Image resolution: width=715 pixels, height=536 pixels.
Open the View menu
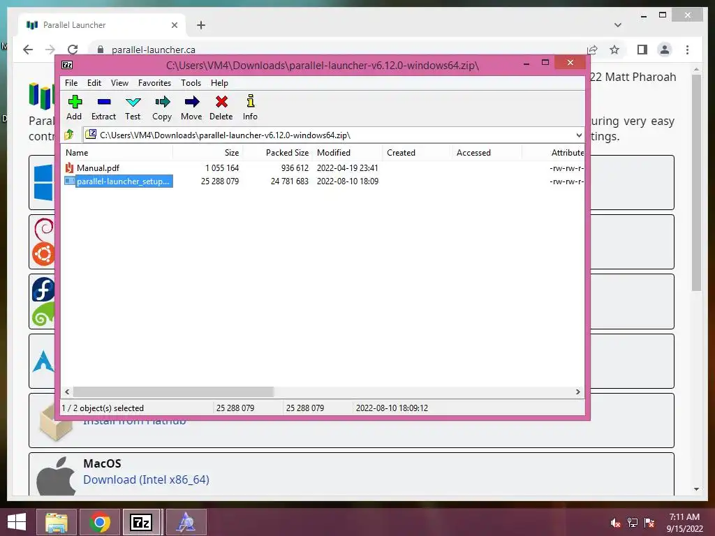[119, 83]
